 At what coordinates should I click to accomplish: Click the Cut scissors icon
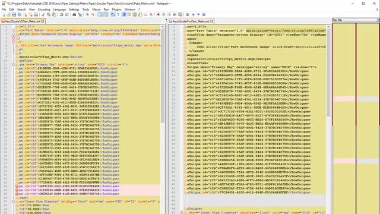(43, 14)
